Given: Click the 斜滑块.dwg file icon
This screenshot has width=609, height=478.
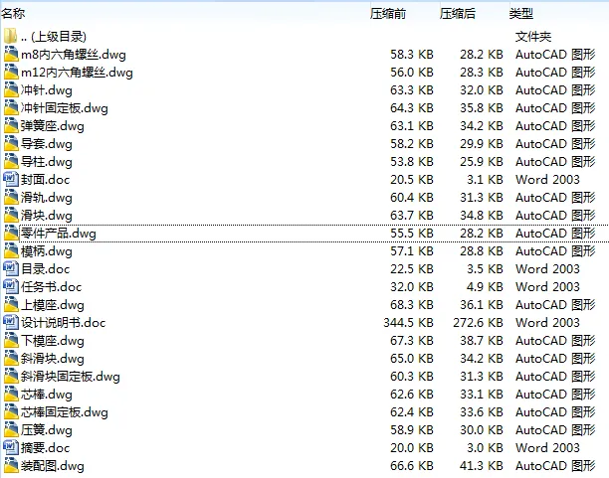Looking at the screenshot, I should (11, 358).
